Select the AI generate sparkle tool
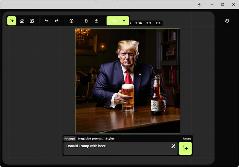Screen dimensions: 239x167 [12, 21]
